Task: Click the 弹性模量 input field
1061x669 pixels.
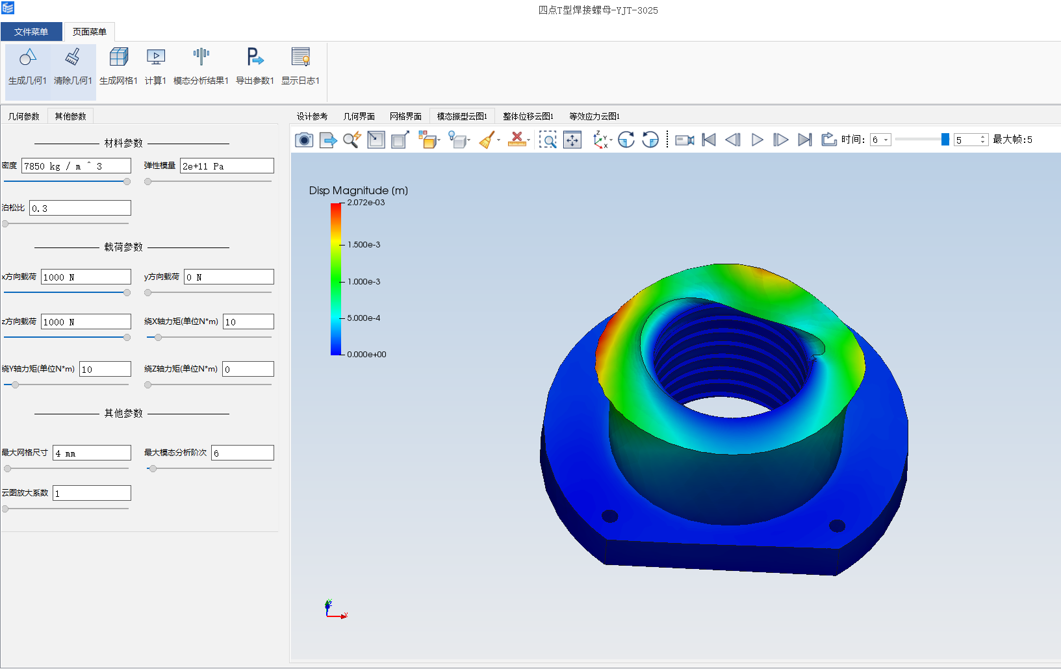Action: (227, 166)
